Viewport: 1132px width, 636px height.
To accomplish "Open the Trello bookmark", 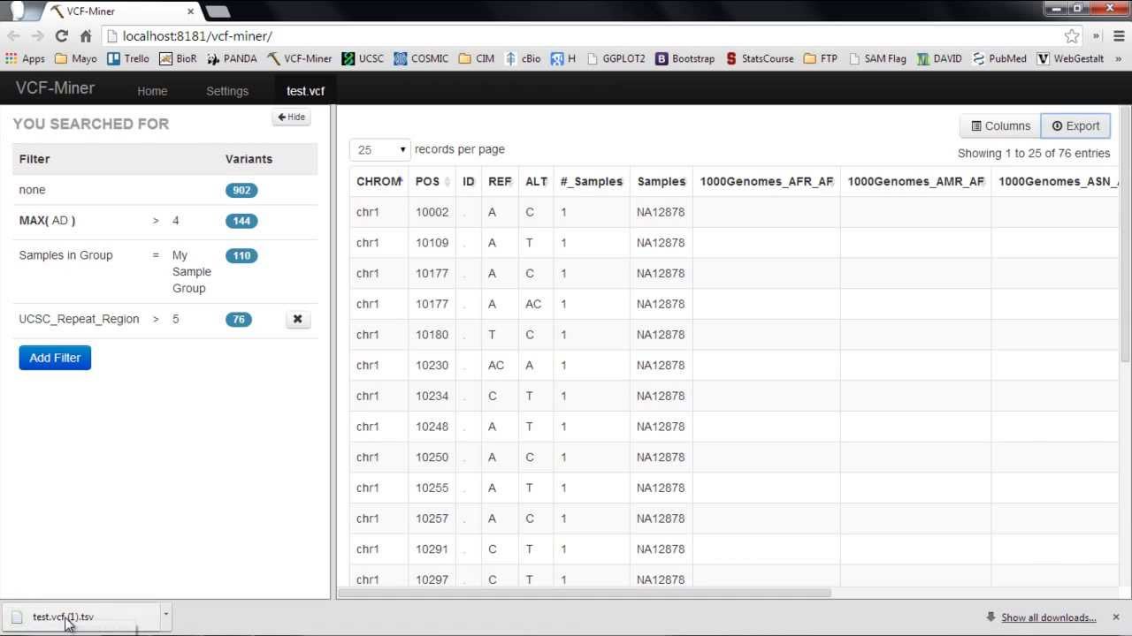I will [128, 58].
